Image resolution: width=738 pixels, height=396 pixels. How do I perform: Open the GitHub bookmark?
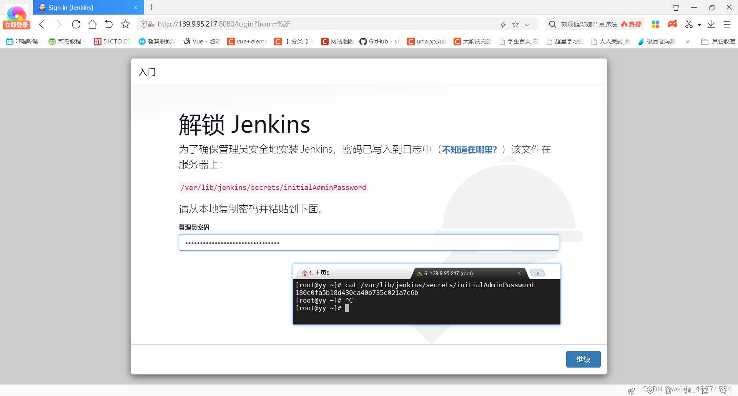click(x=380, y=41)
